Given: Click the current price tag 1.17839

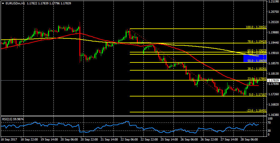Looking at the screenshot, I should point(273,80).
